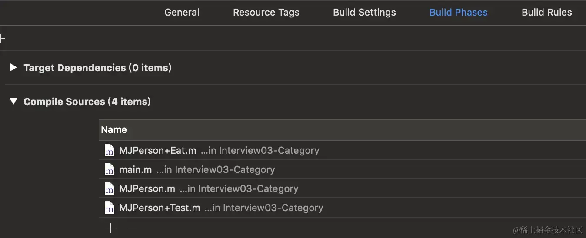
Task: Click the add build phase plus icon
Action: tap(2, 39)
